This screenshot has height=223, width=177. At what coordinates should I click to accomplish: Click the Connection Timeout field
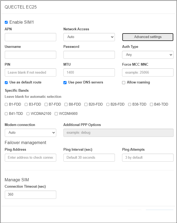(30, 194)
